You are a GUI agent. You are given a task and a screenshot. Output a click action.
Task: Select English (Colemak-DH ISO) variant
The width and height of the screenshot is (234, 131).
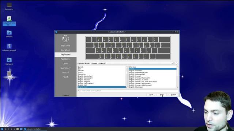point(139,72)
